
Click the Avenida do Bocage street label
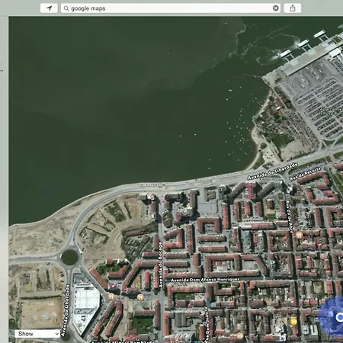pos(160,265)
